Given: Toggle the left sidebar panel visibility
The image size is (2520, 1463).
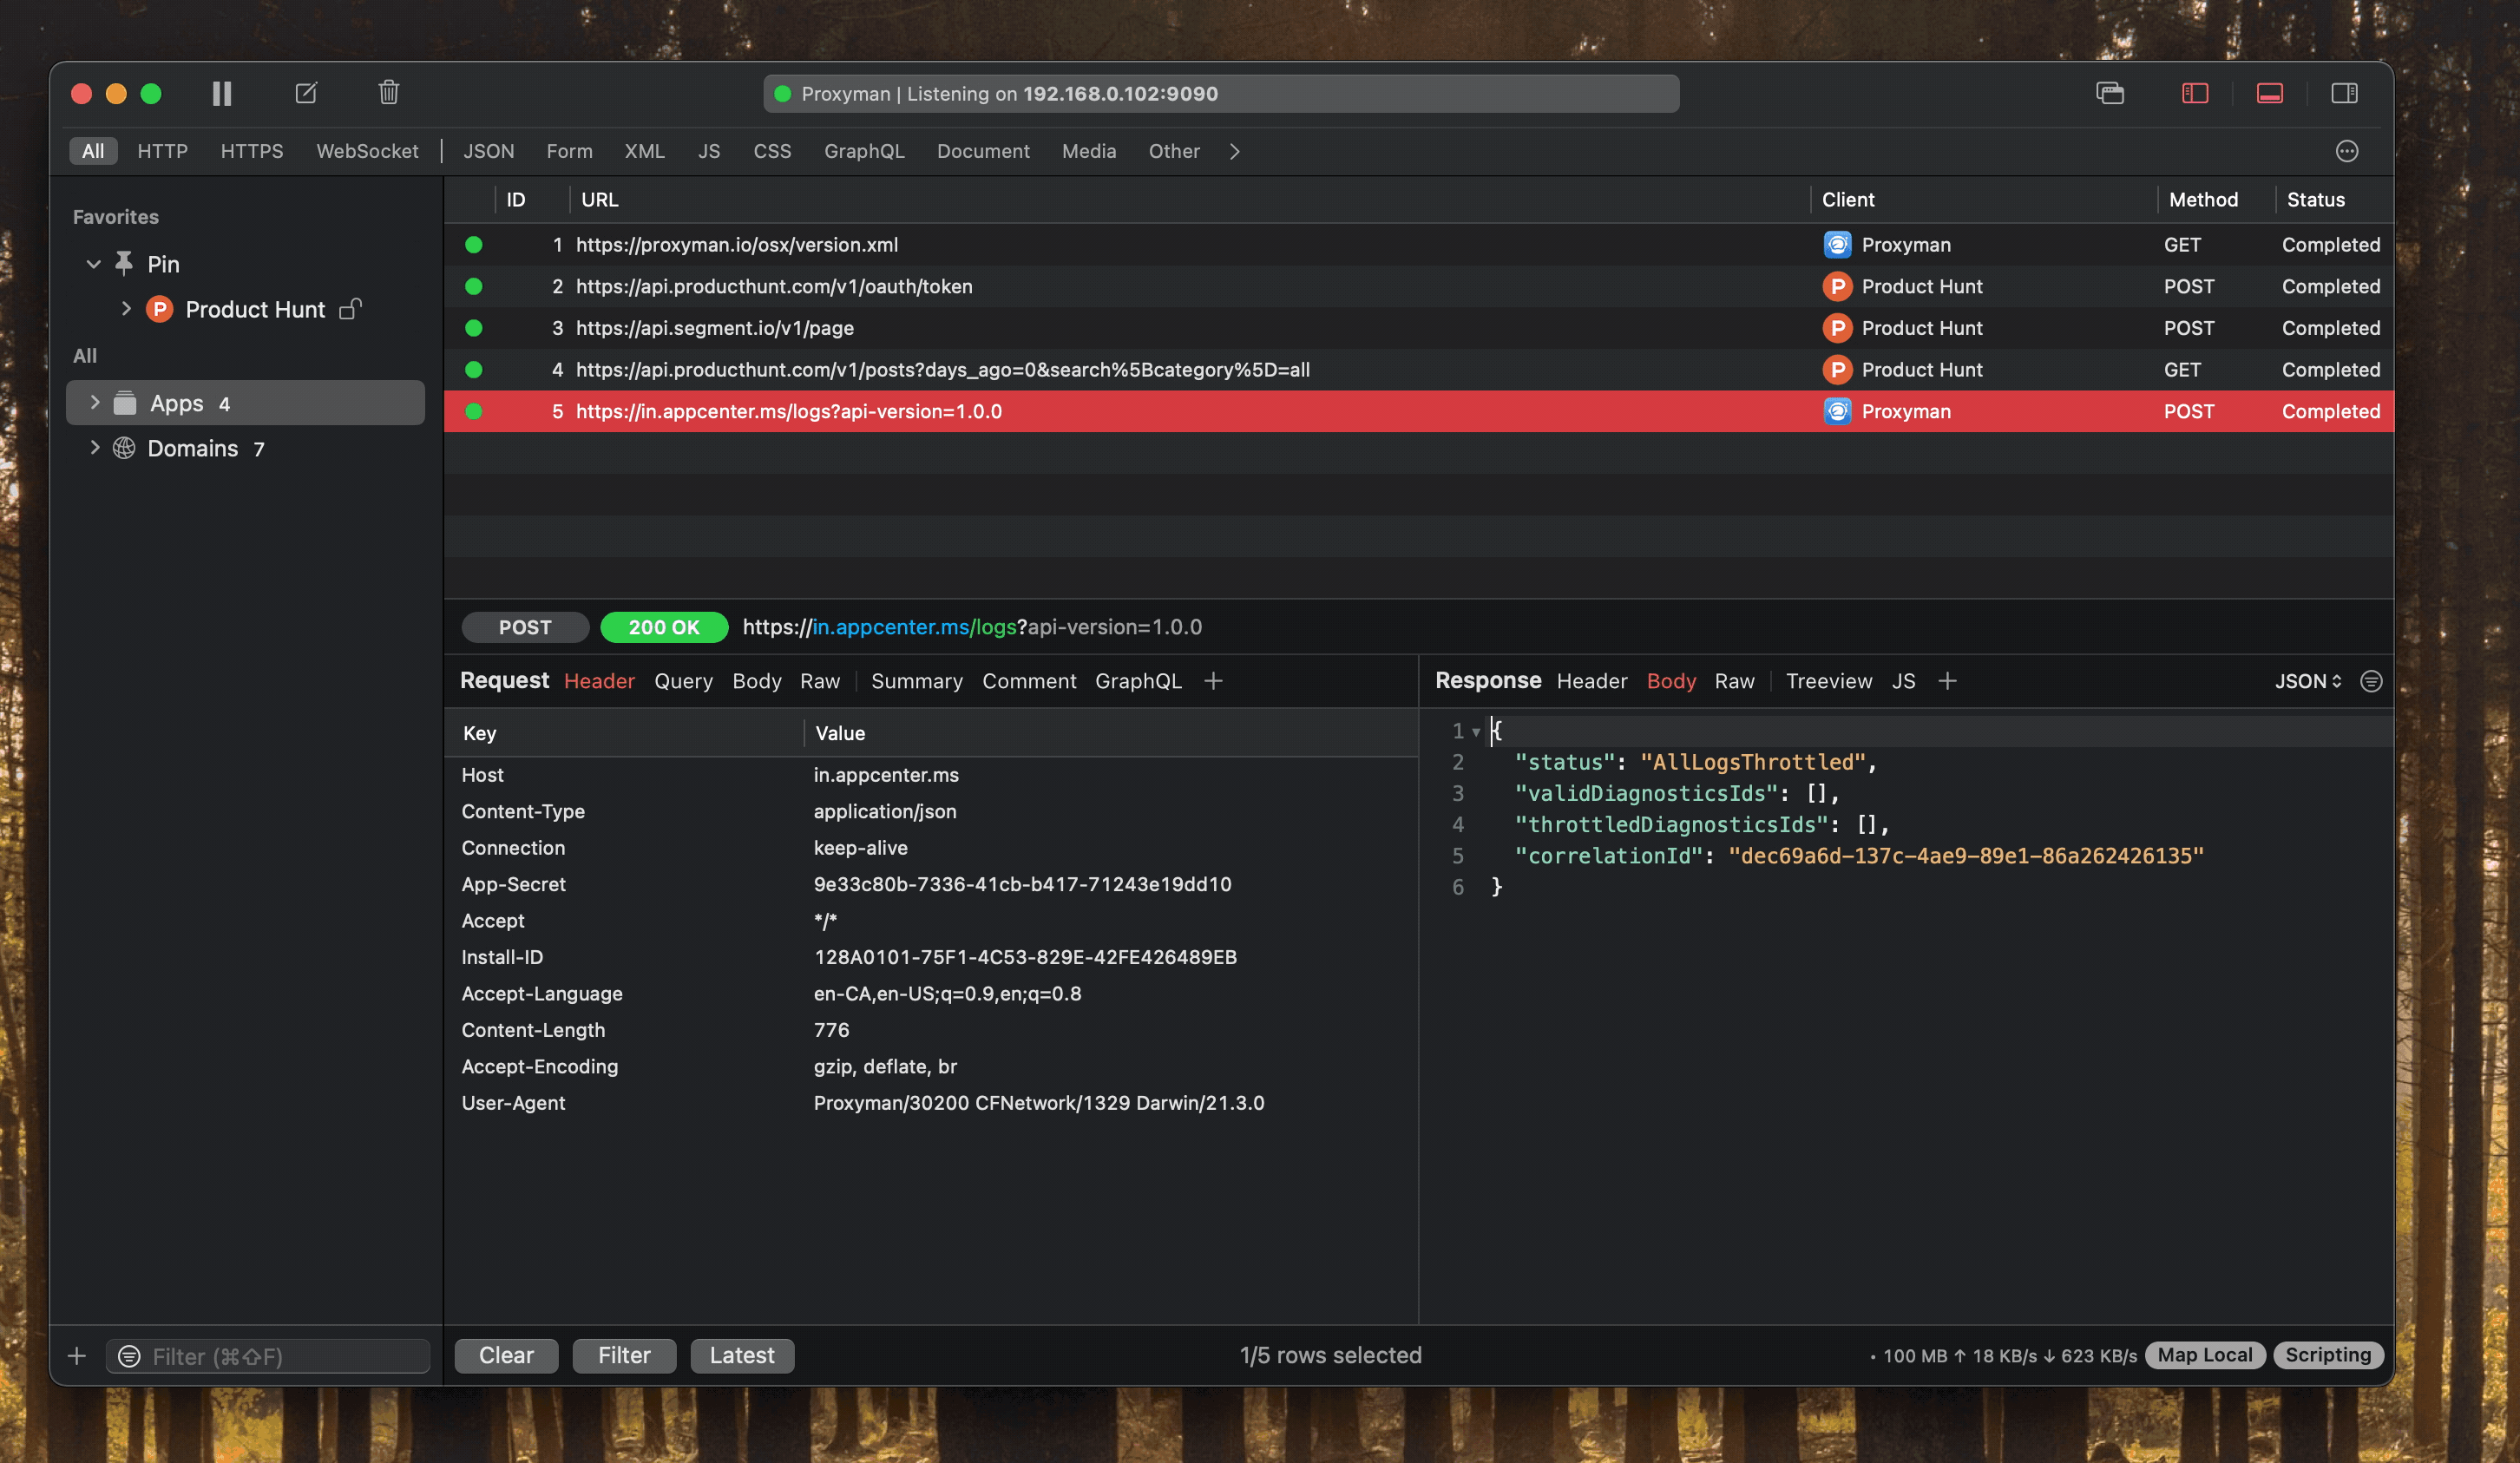Looking at the screenshot, I should (x=2195, y=93).
